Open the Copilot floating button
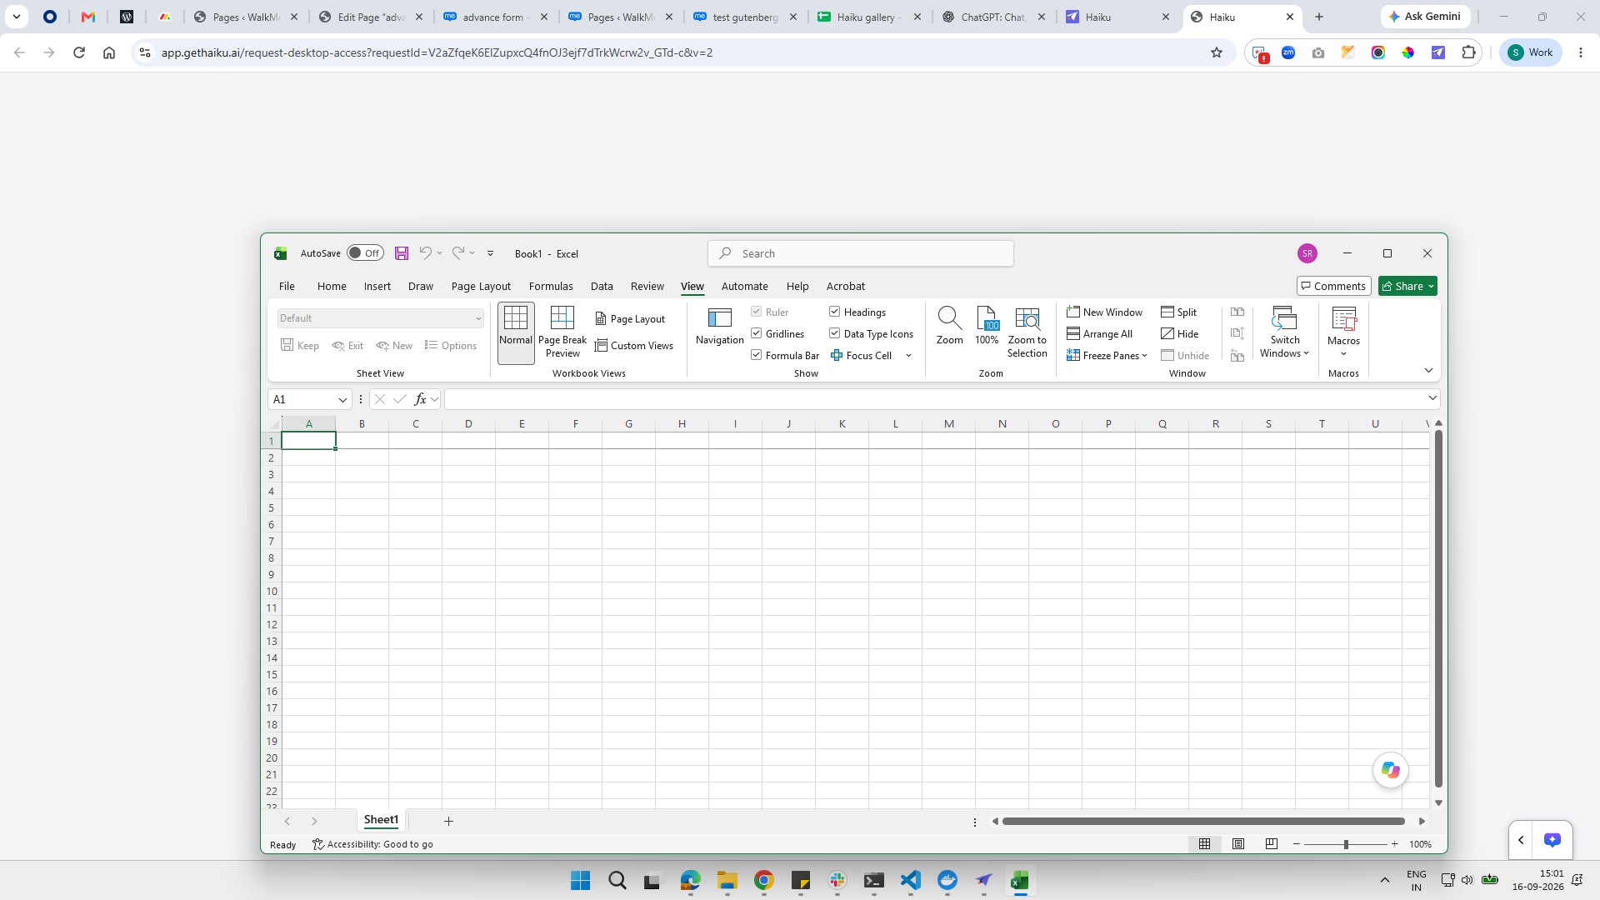This screenshot has height=900, width=1600. point(1390,770)
